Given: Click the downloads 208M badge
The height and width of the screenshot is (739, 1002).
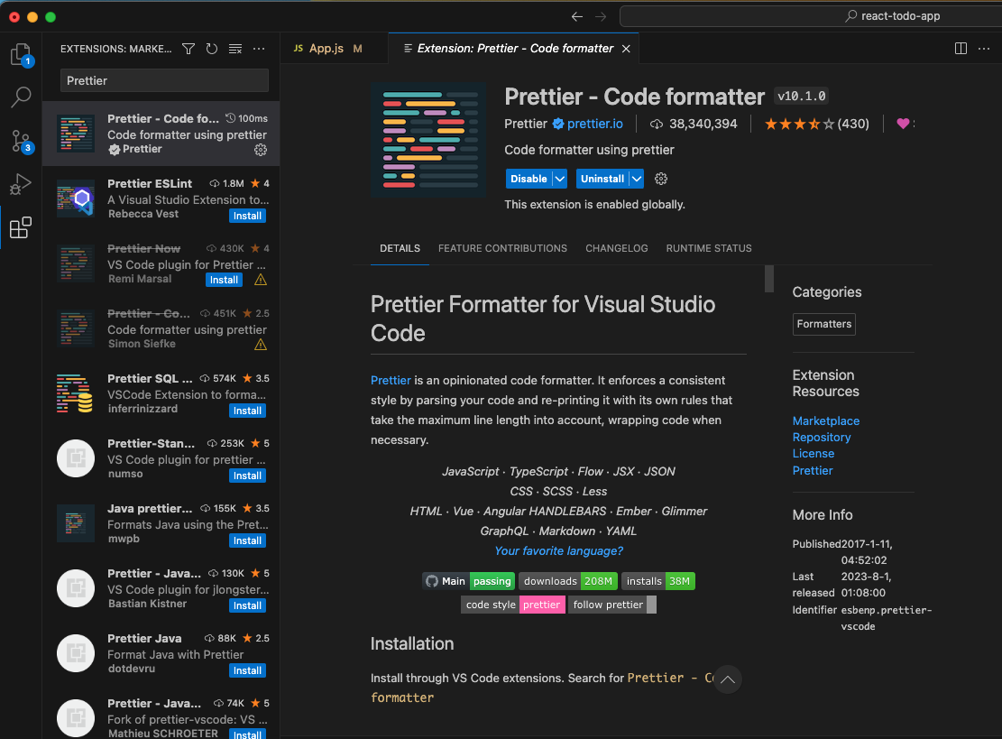Looking at the screenshot, I should click(567, 581).
